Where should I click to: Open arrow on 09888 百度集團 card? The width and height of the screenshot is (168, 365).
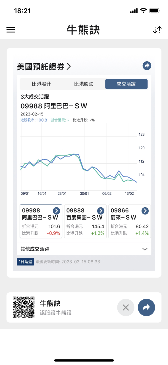(x=101, y=211)
